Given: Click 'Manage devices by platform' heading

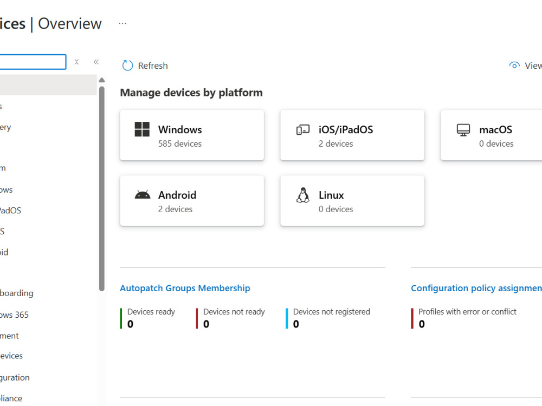Looking at the screenshot, I should tap(191, 93).
